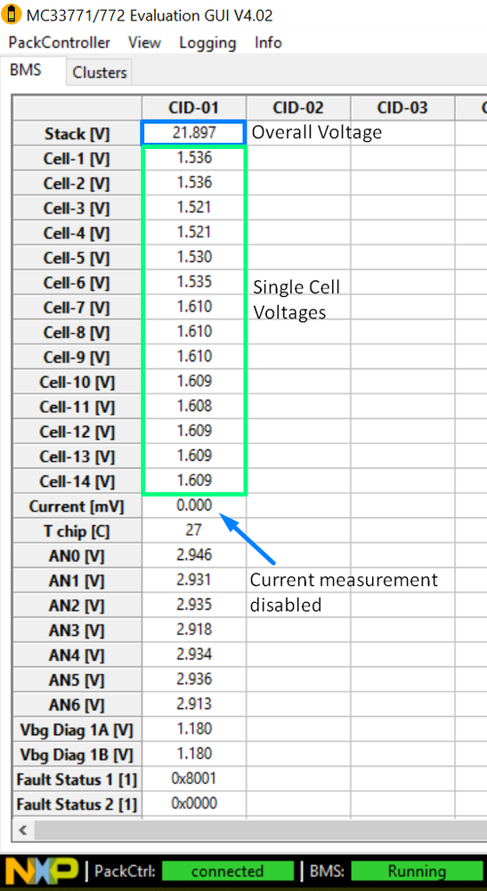Click the horizontal scrollbar track
The height and width of the screenshot is (891, 487).
click(260, 830)
